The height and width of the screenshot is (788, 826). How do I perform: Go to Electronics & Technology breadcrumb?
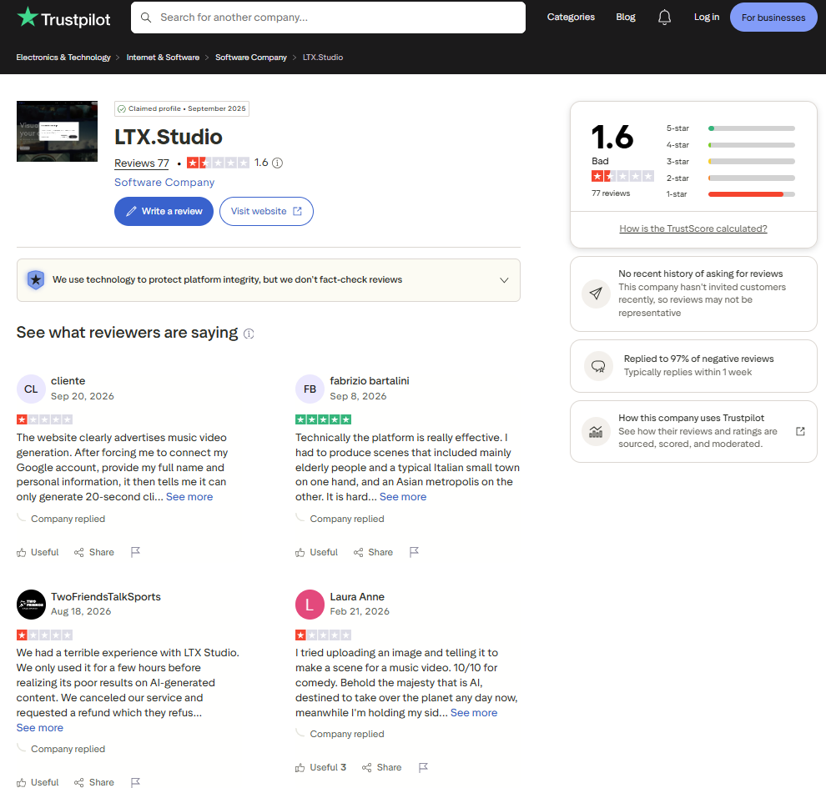point(63,58)
